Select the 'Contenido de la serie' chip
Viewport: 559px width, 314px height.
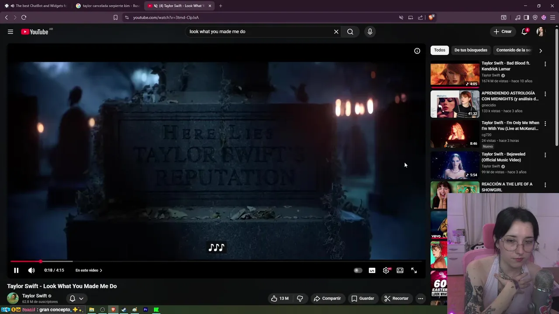pyautogui.click(x=514, y=50)
